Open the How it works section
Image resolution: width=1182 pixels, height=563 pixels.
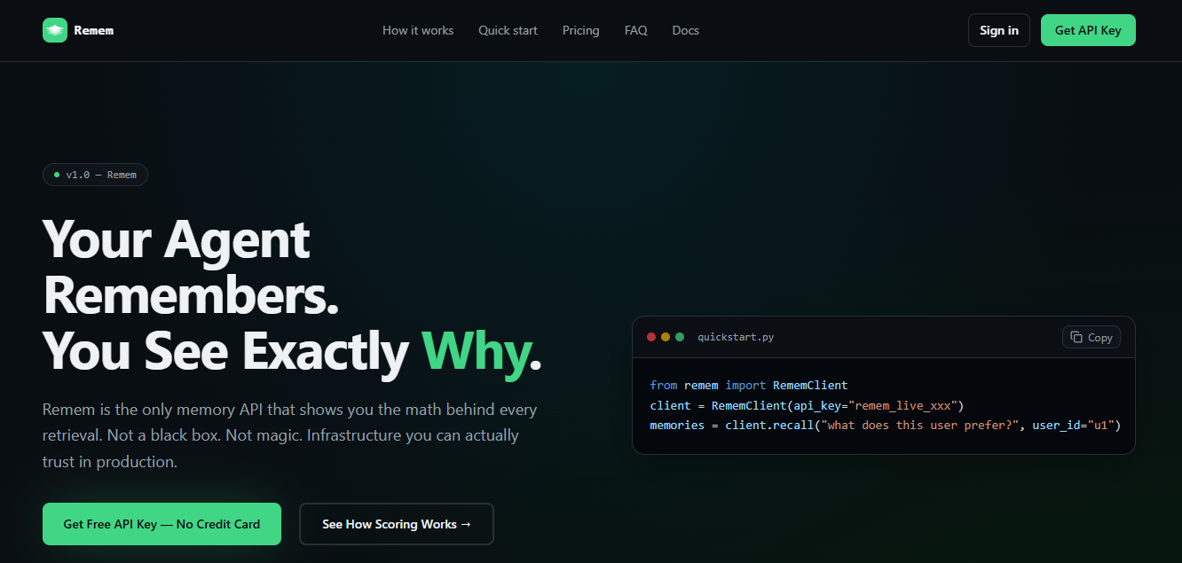coord(418,30)
